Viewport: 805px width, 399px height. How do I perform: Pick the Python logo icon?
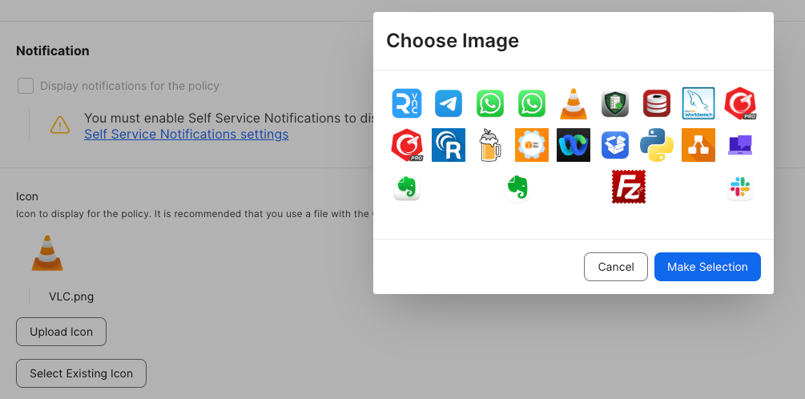pyautogui.click(x=657, y=145)
